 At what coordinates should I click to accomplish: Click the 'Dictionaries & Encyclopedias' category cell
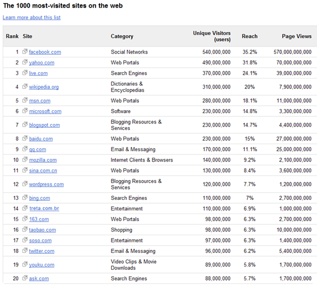(127, 87)
